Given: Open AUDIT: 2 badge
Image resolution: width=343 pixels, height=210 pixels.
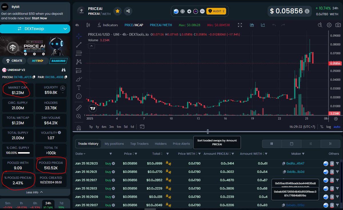Looking at the screenshot, I should coord(216,11).
